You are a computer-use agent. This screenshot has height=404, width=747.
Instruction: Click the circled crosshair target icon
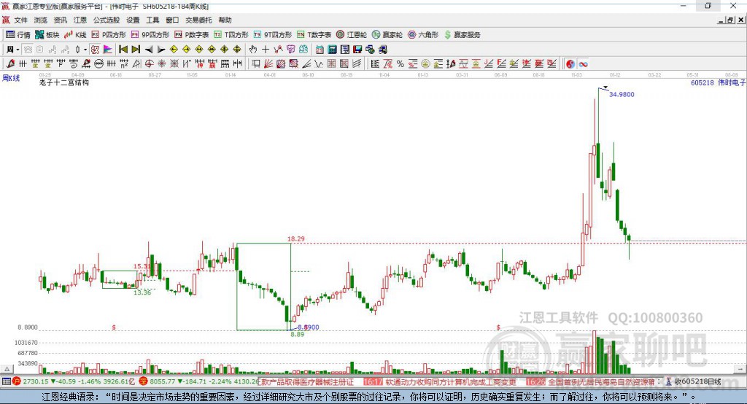click(x=149, y=64)
